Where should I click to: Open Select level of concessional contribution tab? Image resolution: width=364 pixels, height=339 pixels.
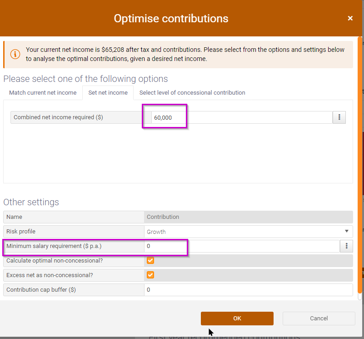point(192,92)
